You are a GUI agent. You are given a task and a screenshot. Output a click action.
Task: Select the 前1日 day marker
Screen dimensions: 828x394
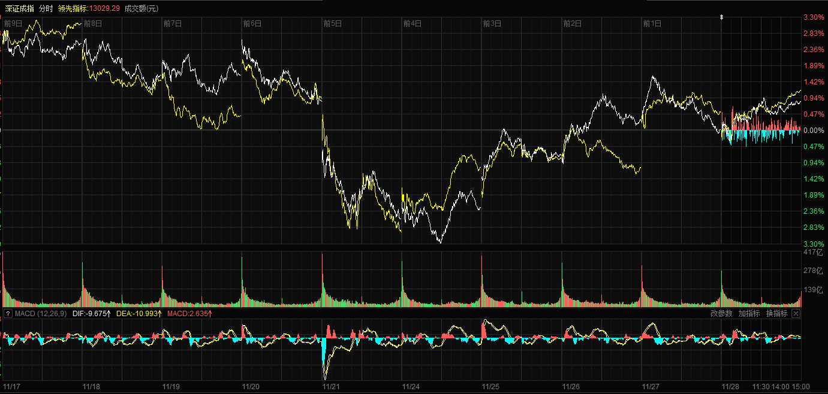[x=652, y=23]
